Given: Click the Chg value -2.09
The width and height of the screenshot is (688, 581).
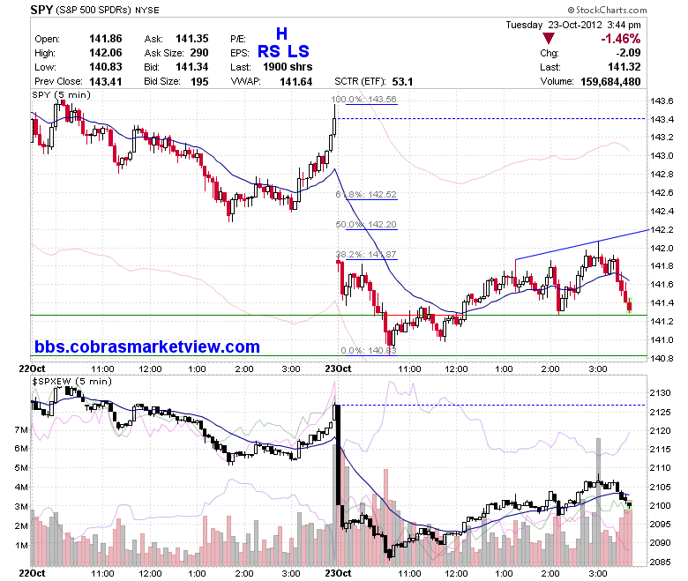Looking at the screenshot, I should pos(628,53).
